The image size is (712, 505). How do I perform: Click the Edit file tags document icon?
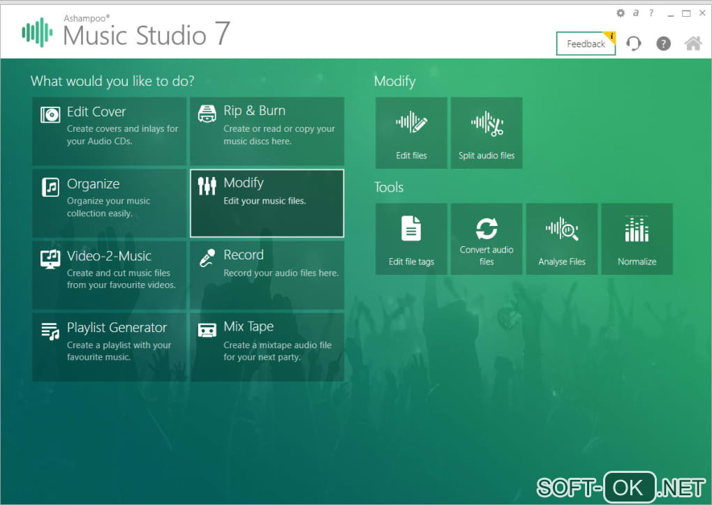pos(411,228)
